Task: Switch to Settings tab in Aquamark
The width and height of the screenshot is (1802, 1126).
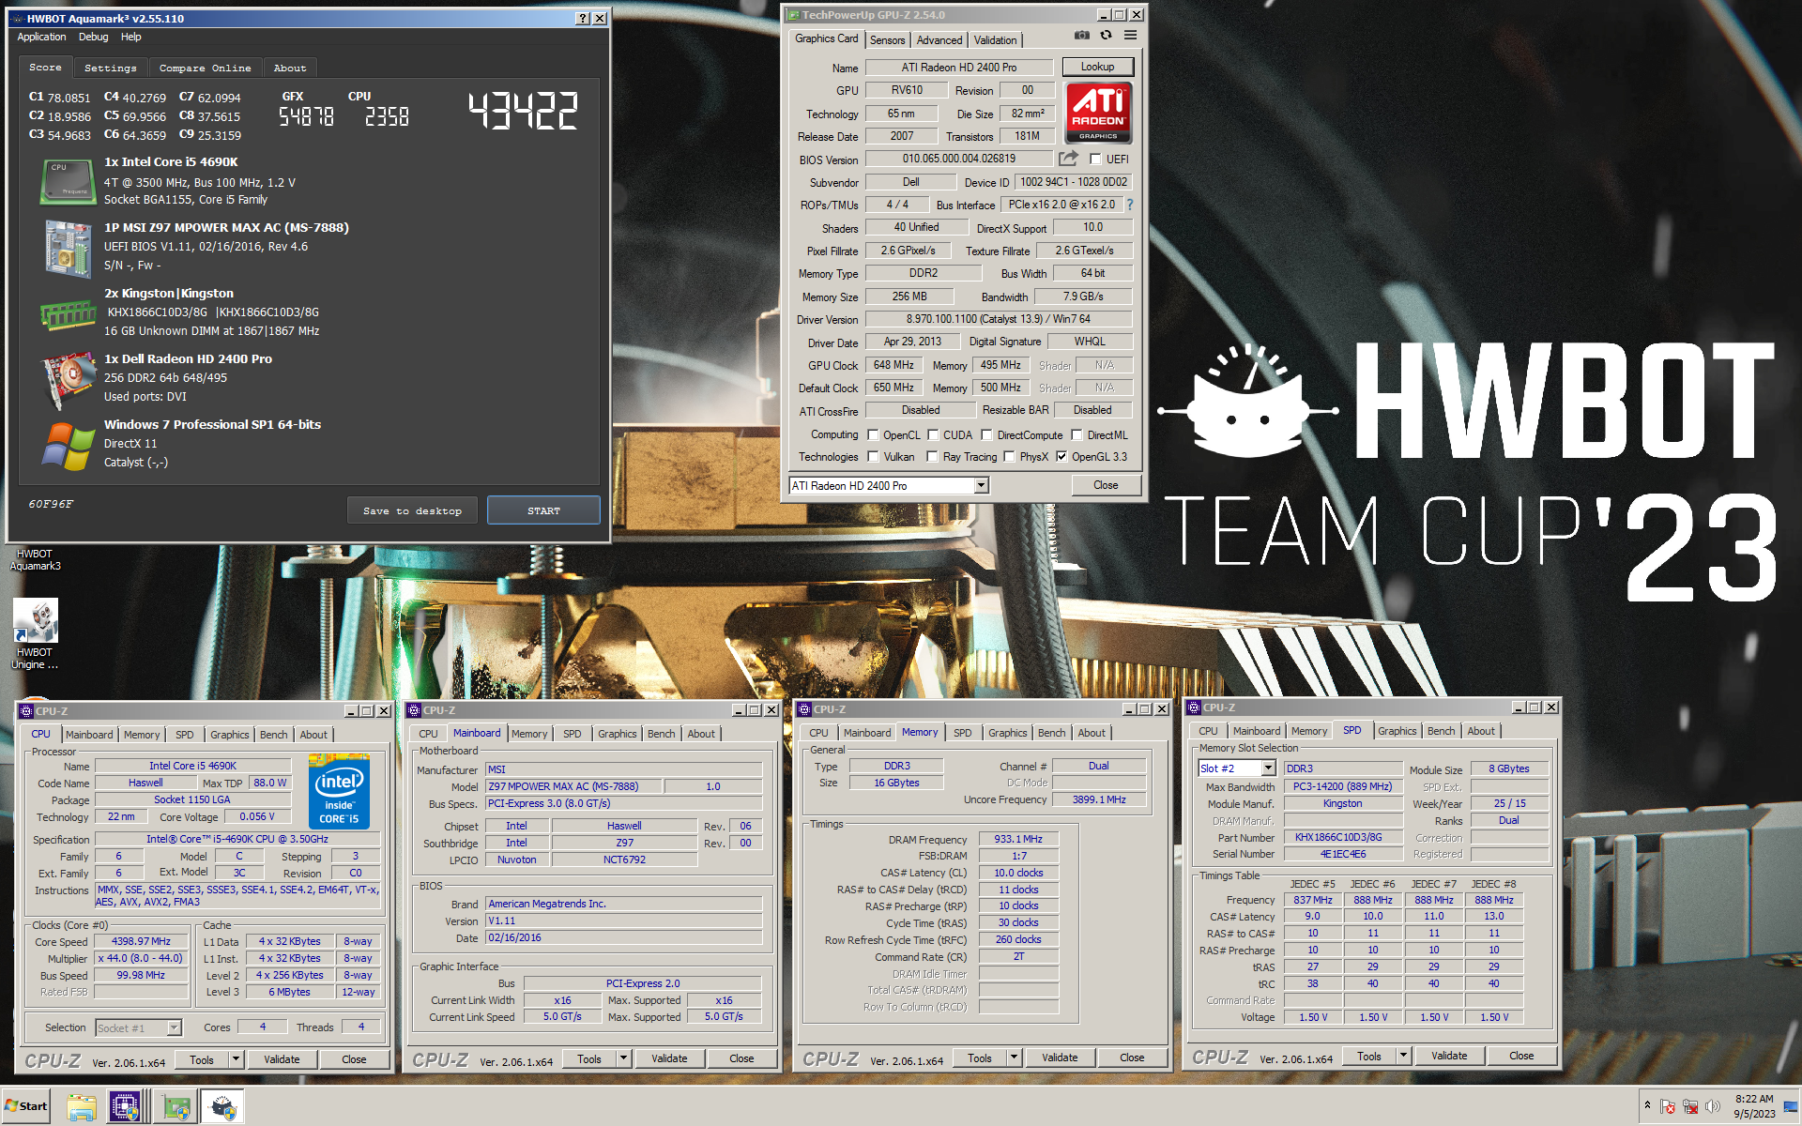Action: (110, 68)
